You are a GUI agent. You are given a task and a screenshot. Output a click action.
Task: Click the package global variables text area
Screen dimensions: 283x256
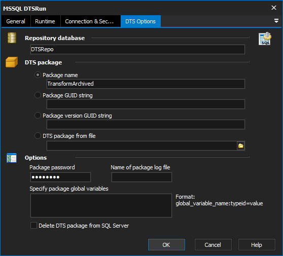[101, 205]
